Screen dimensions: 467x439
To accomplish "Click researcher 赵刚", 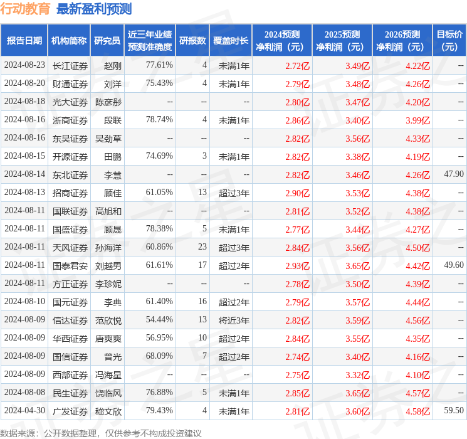I will point(113,66).
